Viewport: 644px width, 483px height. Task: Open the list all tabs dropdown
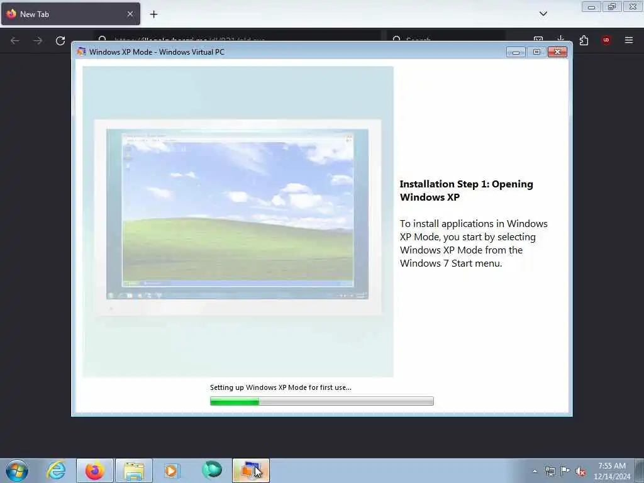click(543, 14)
